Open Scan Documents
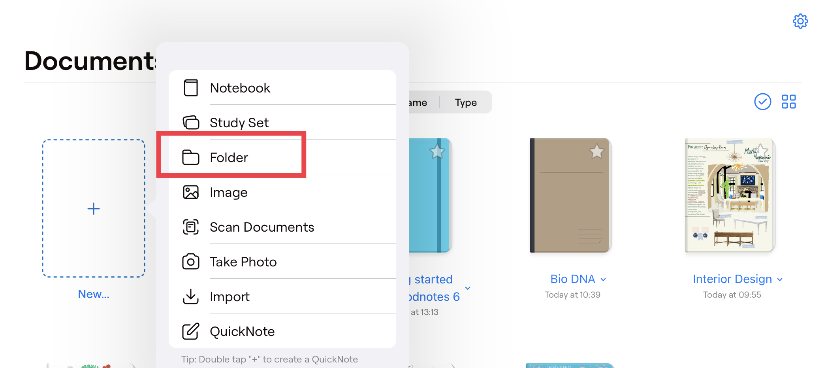Screen dimensions: 826x368 [x=262, y=227]
